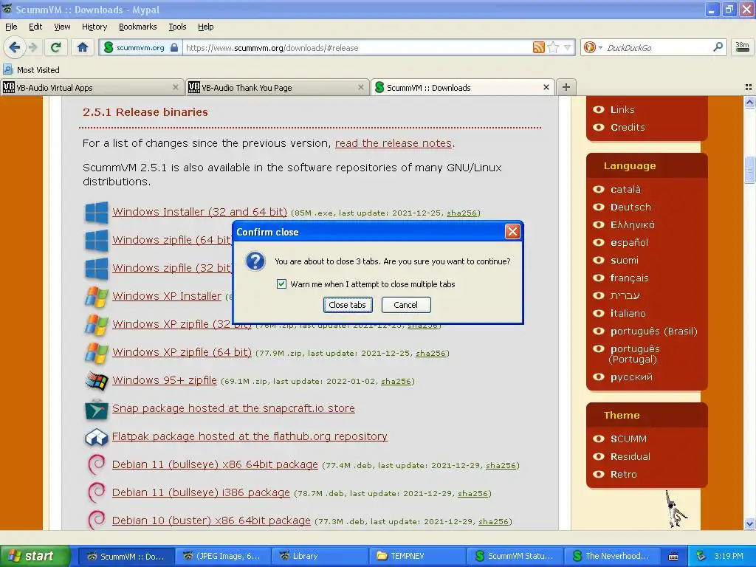The width and height of the screenshot is (756, 567).
Task: Confirm with the Close tabs button
Action: coord(348,305)
